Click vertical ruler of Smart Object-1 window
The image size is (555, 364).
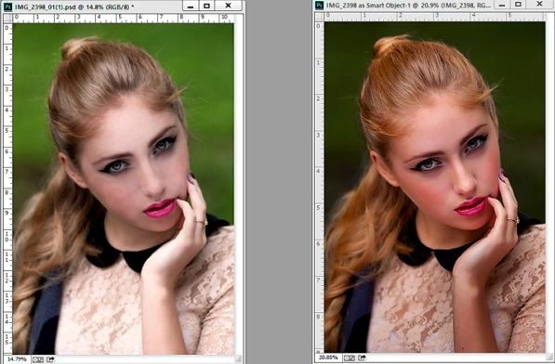click(320, 188)
